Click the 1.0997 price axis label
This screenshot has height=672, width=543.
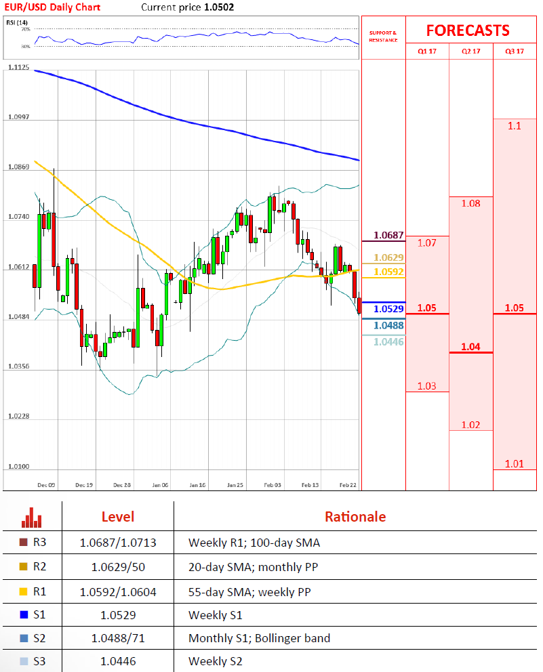19,117
